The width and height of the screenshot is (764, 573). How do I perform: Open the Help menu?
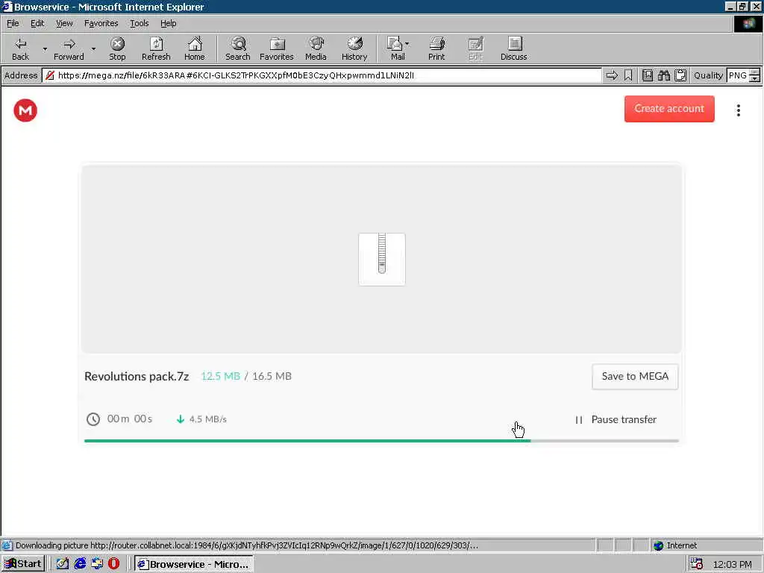tap(168, 23)
